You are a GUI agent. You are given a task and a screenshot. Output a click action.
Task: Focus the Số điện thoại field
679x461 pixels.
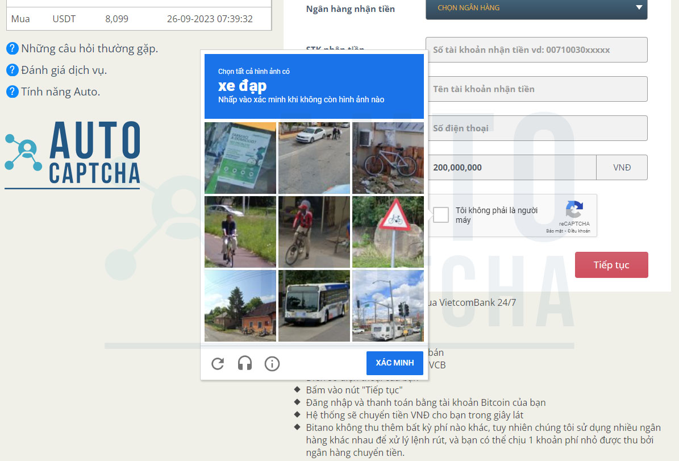click(536, 128)
